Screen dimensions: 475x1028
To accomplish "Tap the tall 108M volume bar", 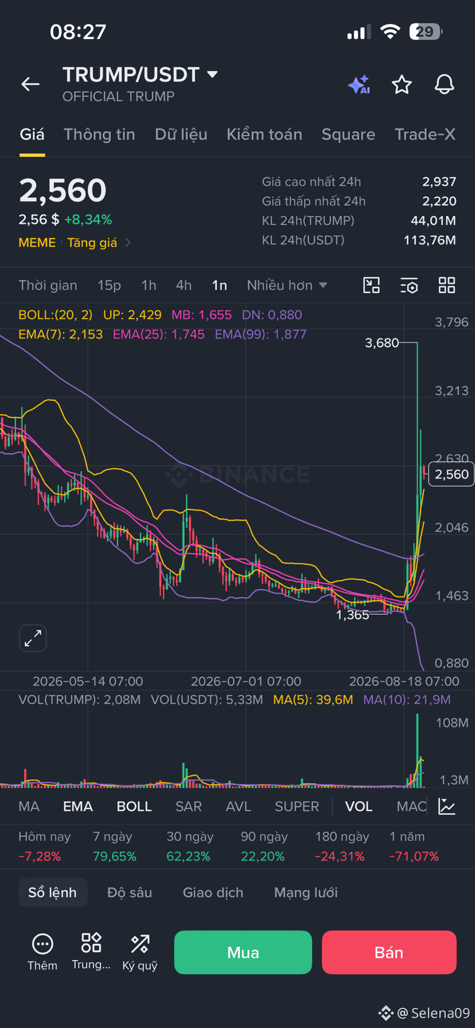I will tap(417, 750).
